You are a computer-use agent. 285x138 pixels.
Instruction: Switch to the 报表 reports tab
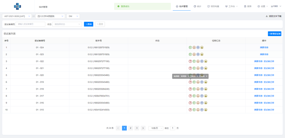248,6
